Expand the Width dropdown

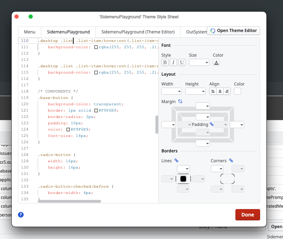171,92
